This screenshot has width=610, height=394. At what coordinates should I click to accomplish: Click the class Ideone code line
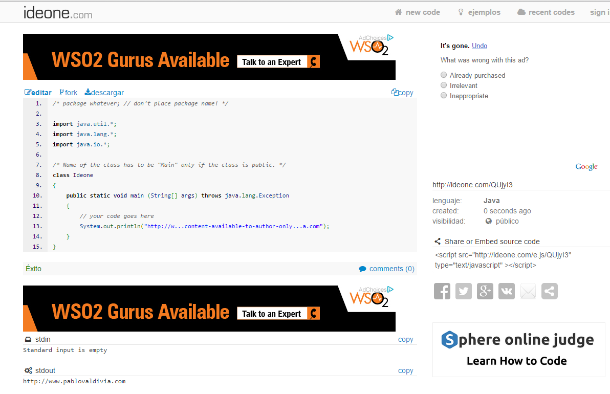coord(73,175)
